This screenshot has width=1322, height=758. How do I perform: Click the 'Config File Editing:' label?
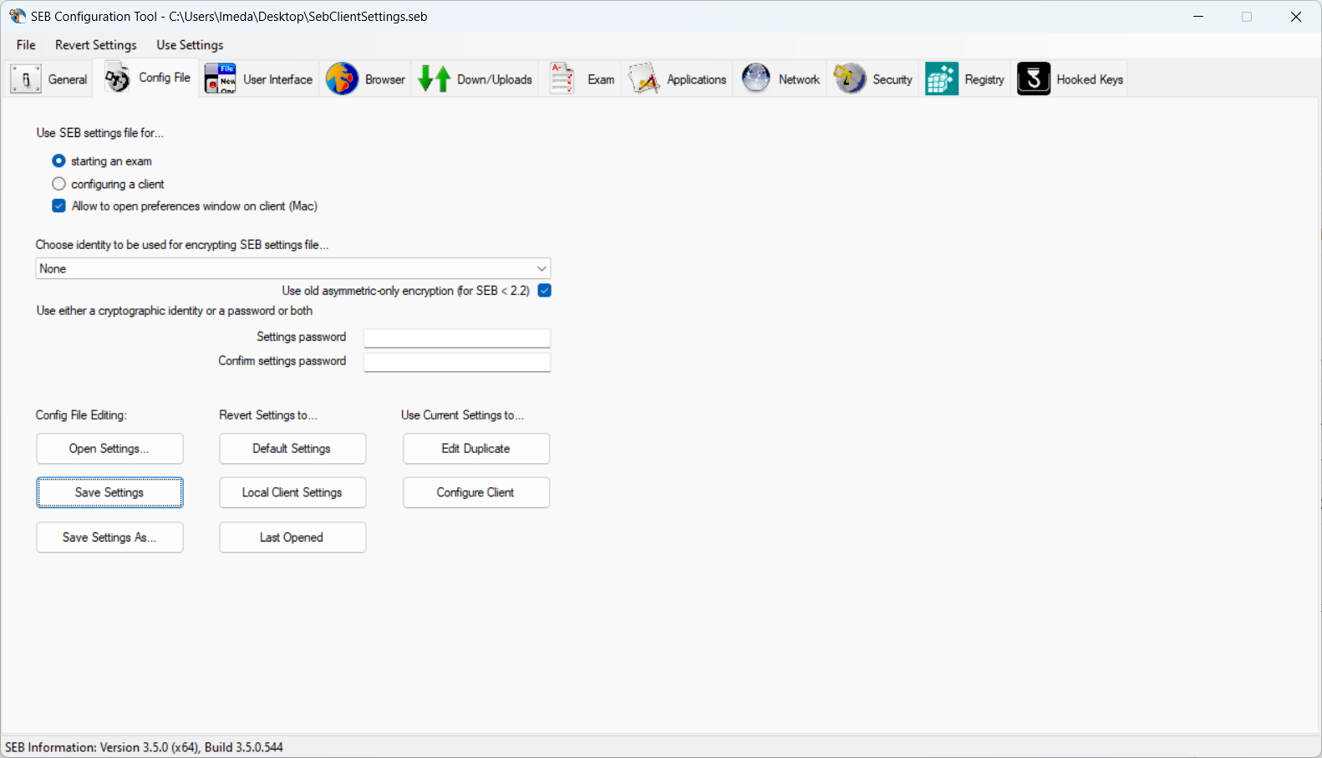81,415
